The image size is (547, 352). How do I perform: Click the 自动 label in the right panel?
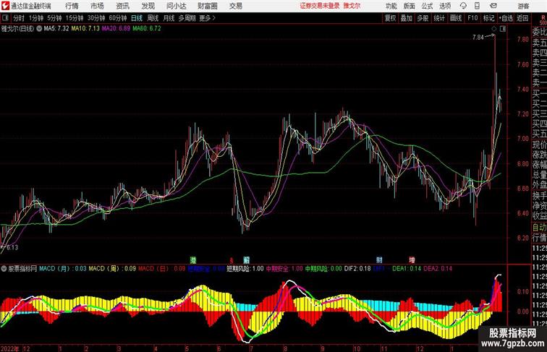539,228
